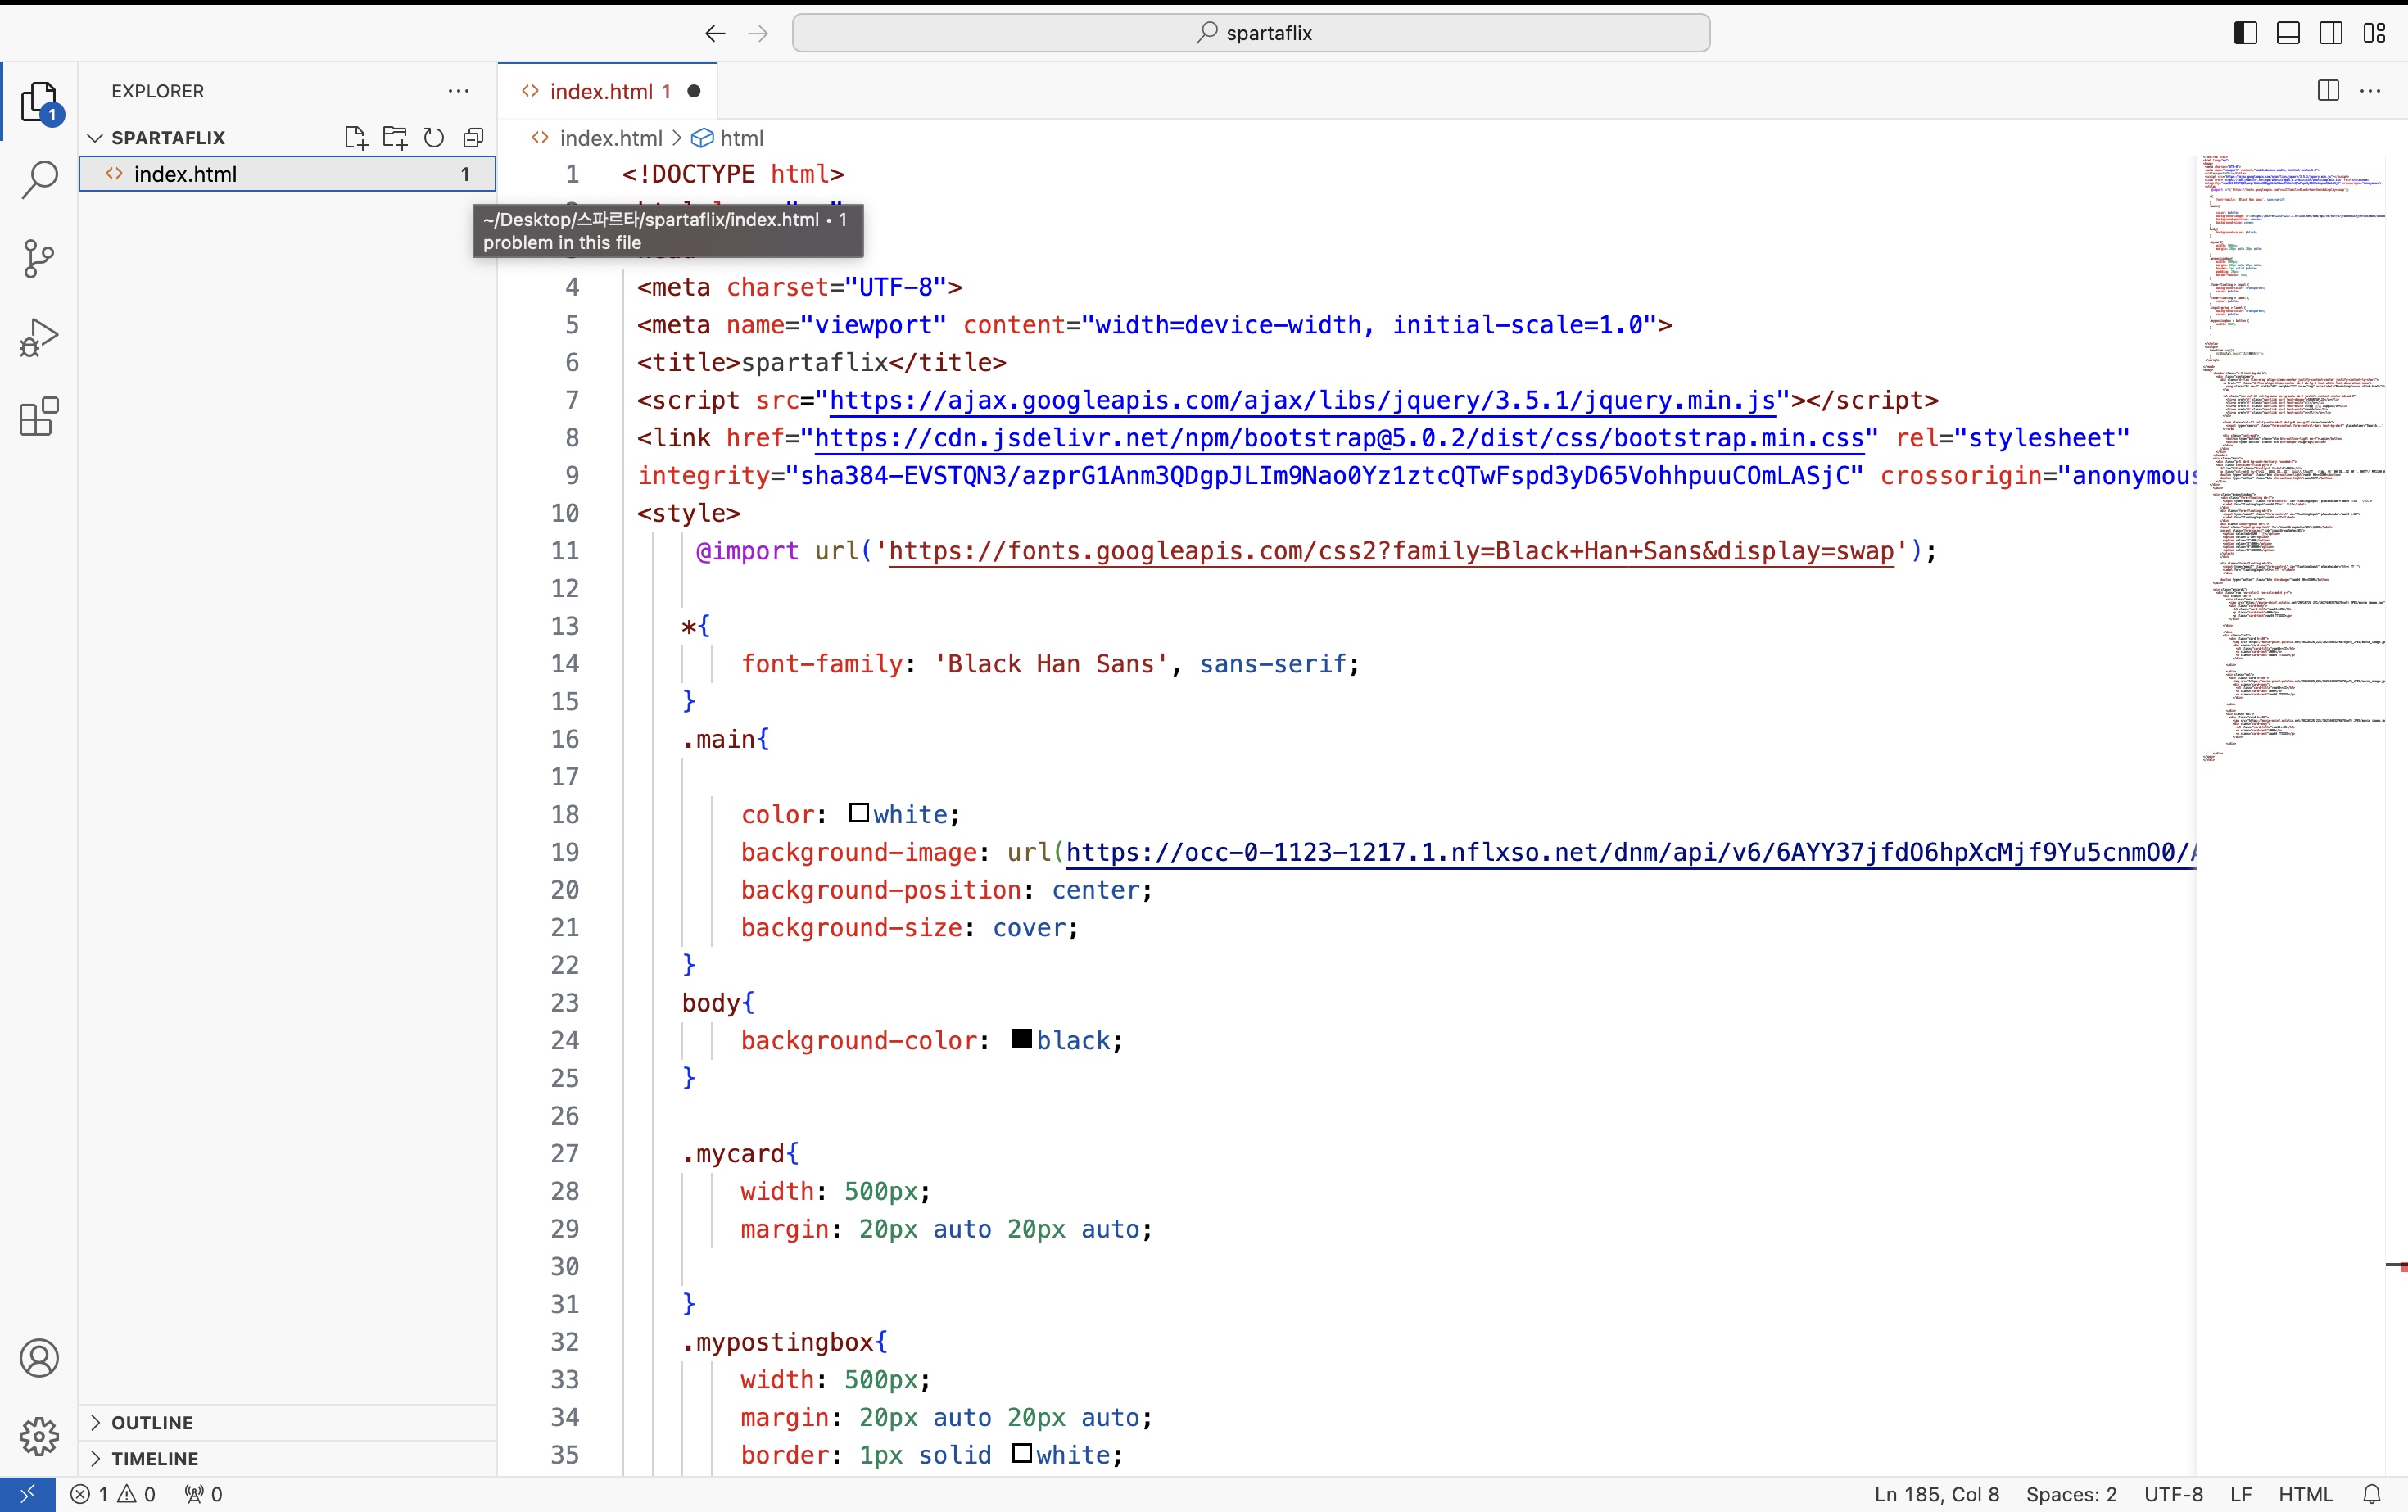The image size is (2408, 1512).
Task: Toggle primary side bar visibility
Action: [2245, 33]
